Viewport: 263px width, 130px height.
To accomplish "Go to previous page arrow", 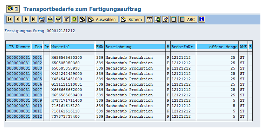I will (x=18, y=19).
